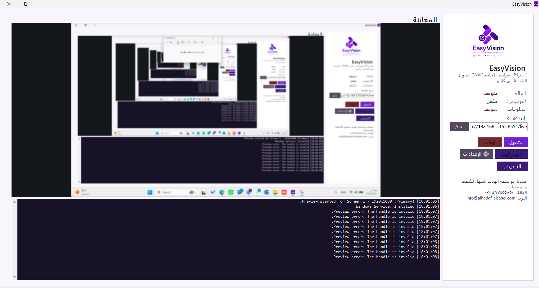
Task: Minimize the EasyVision window
Action: coord(42,4)
